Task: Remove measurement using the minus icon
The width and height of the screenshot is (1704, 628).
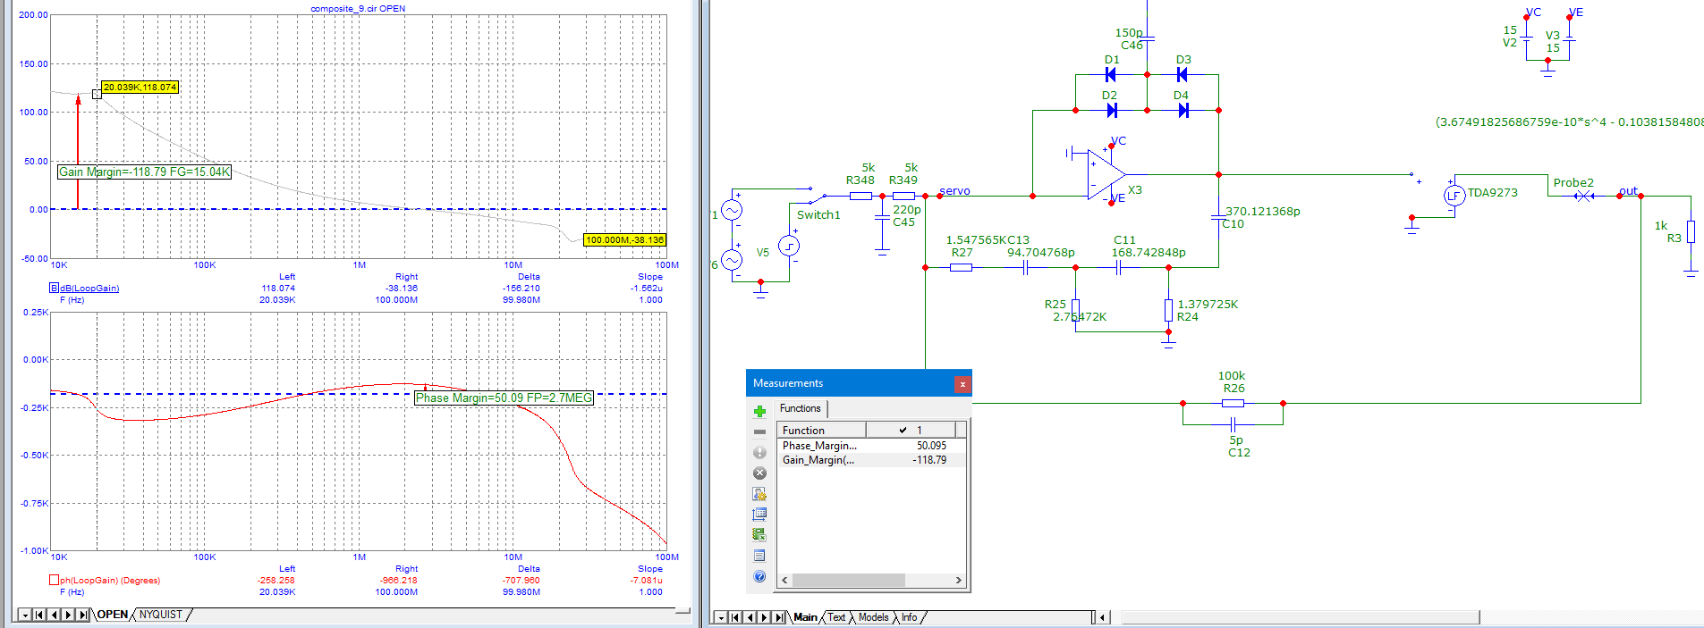Action: coord(759,431)
